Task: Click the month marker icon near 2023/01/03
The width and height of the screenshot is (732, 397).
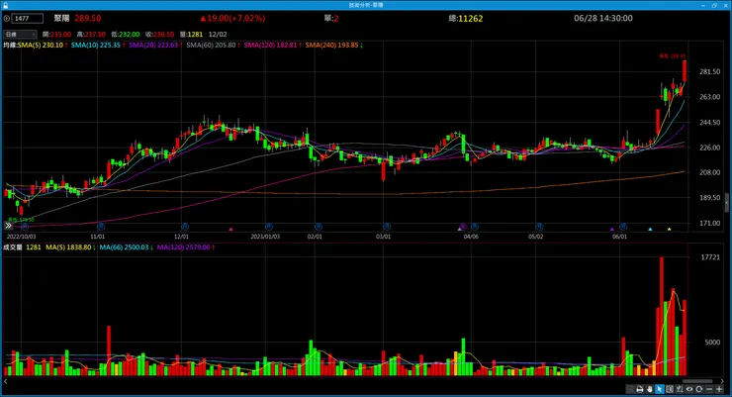Action: click(268, 227)
